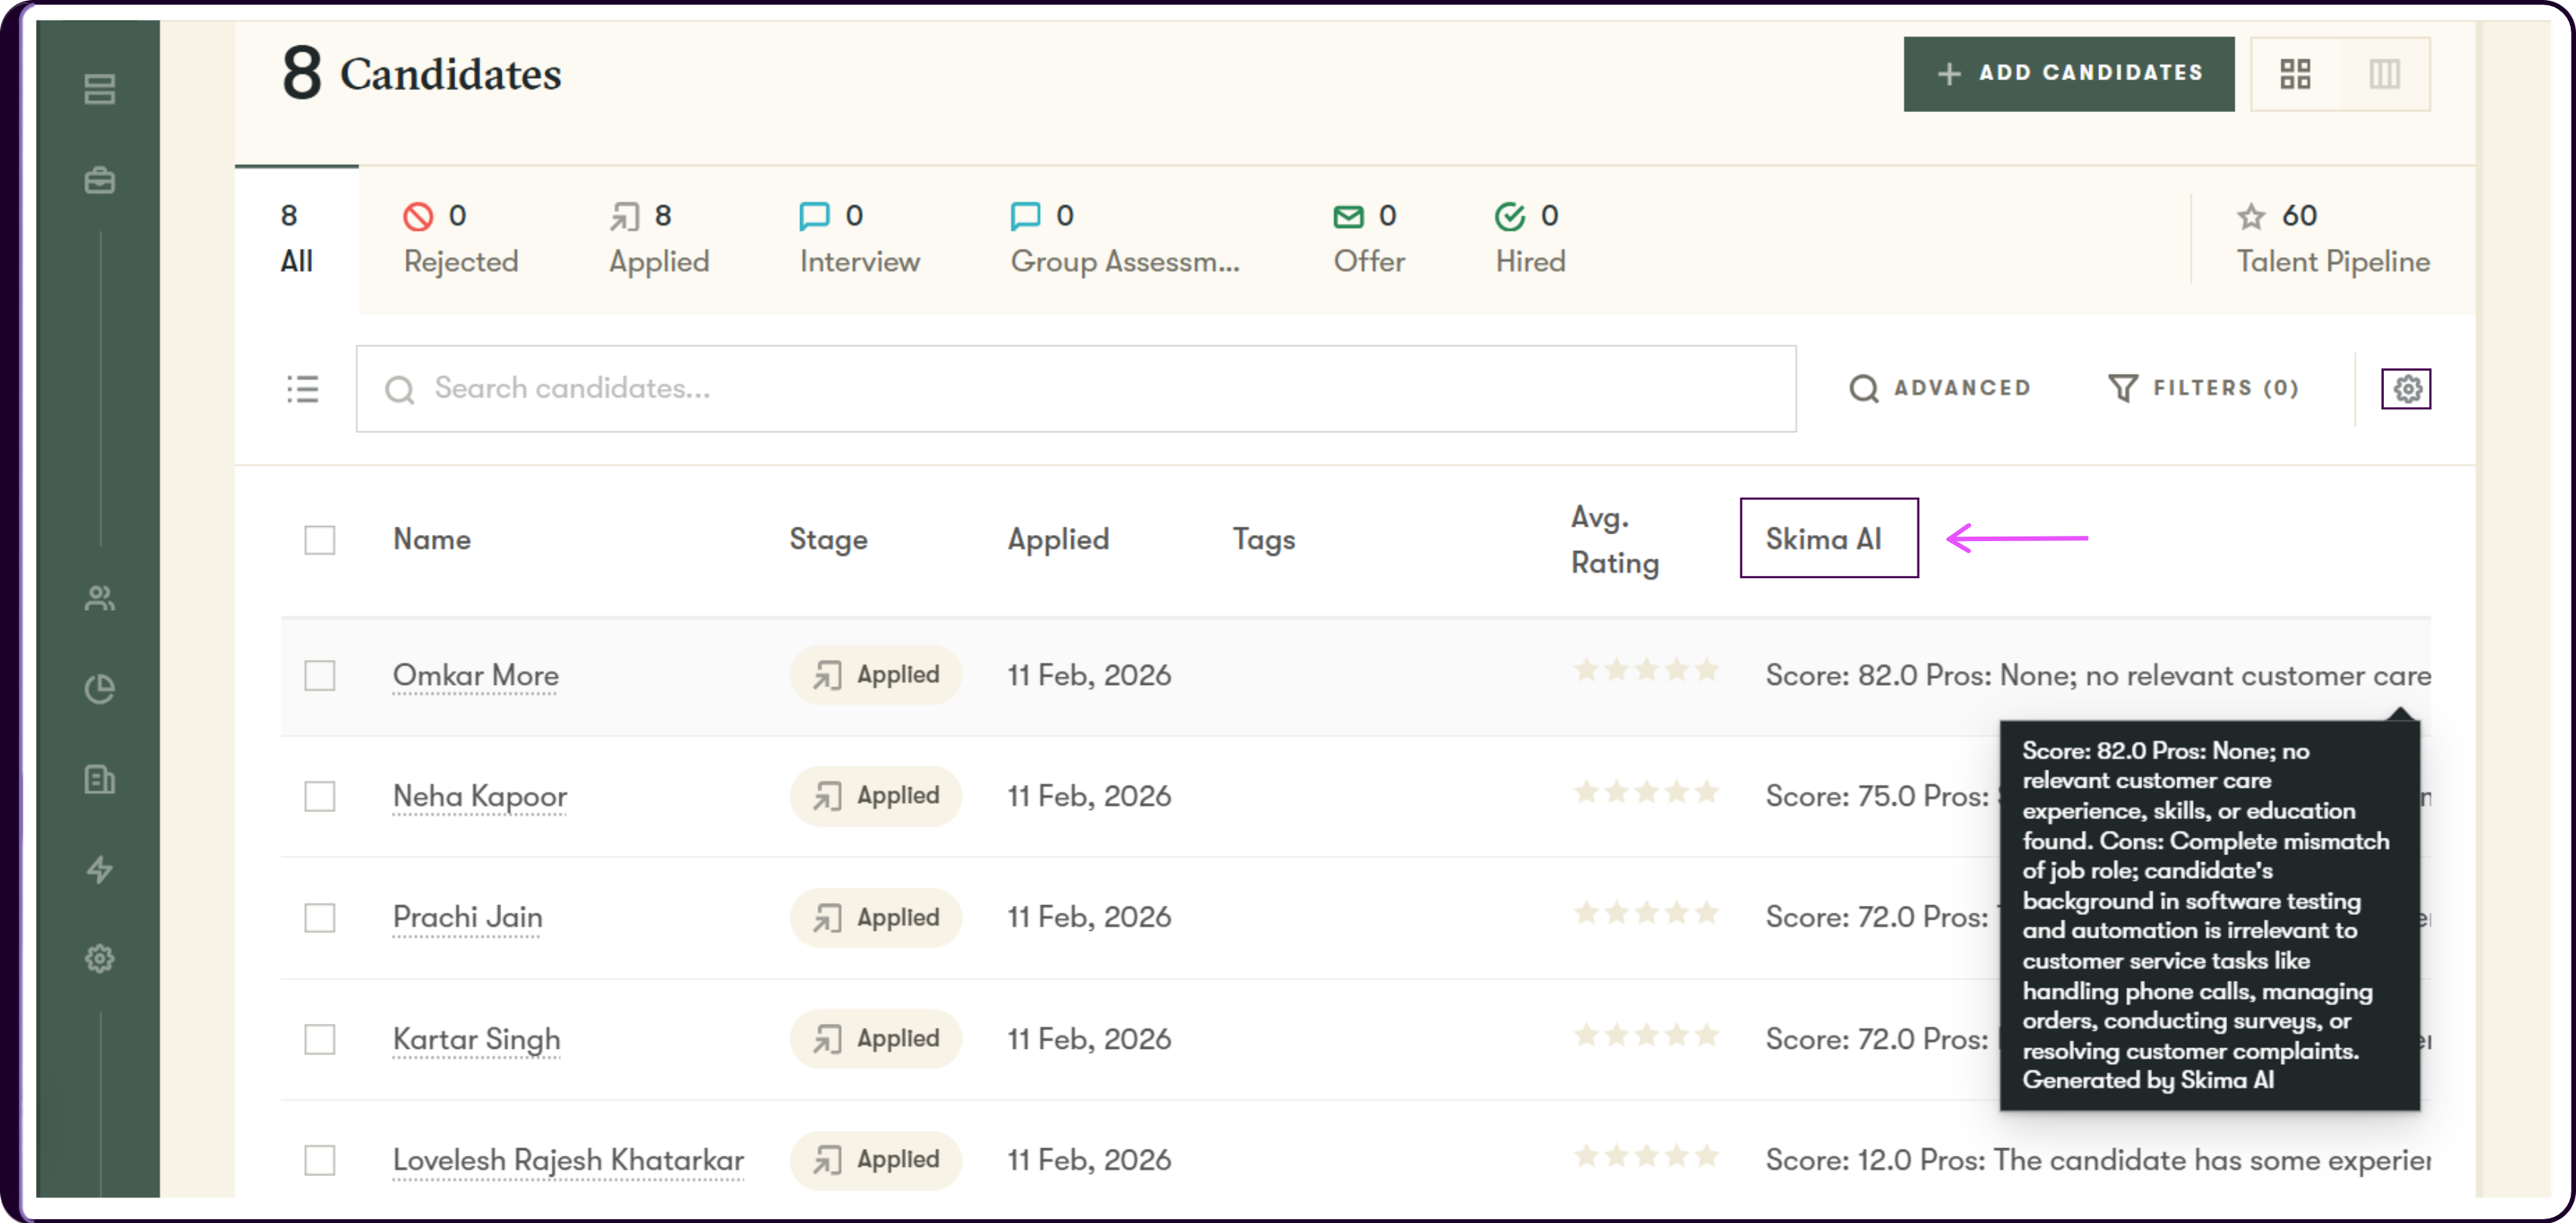Select the Offer stage tab
Viewport: 2576px width, 1223px height.
click(1369, 239)
